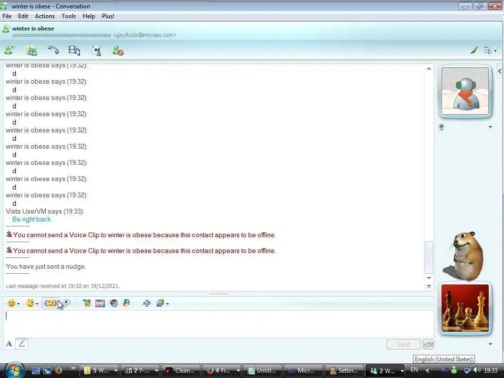504x378 pixels.
Task: Send a nudge with shaking smiley
Action: coord(50,303)
